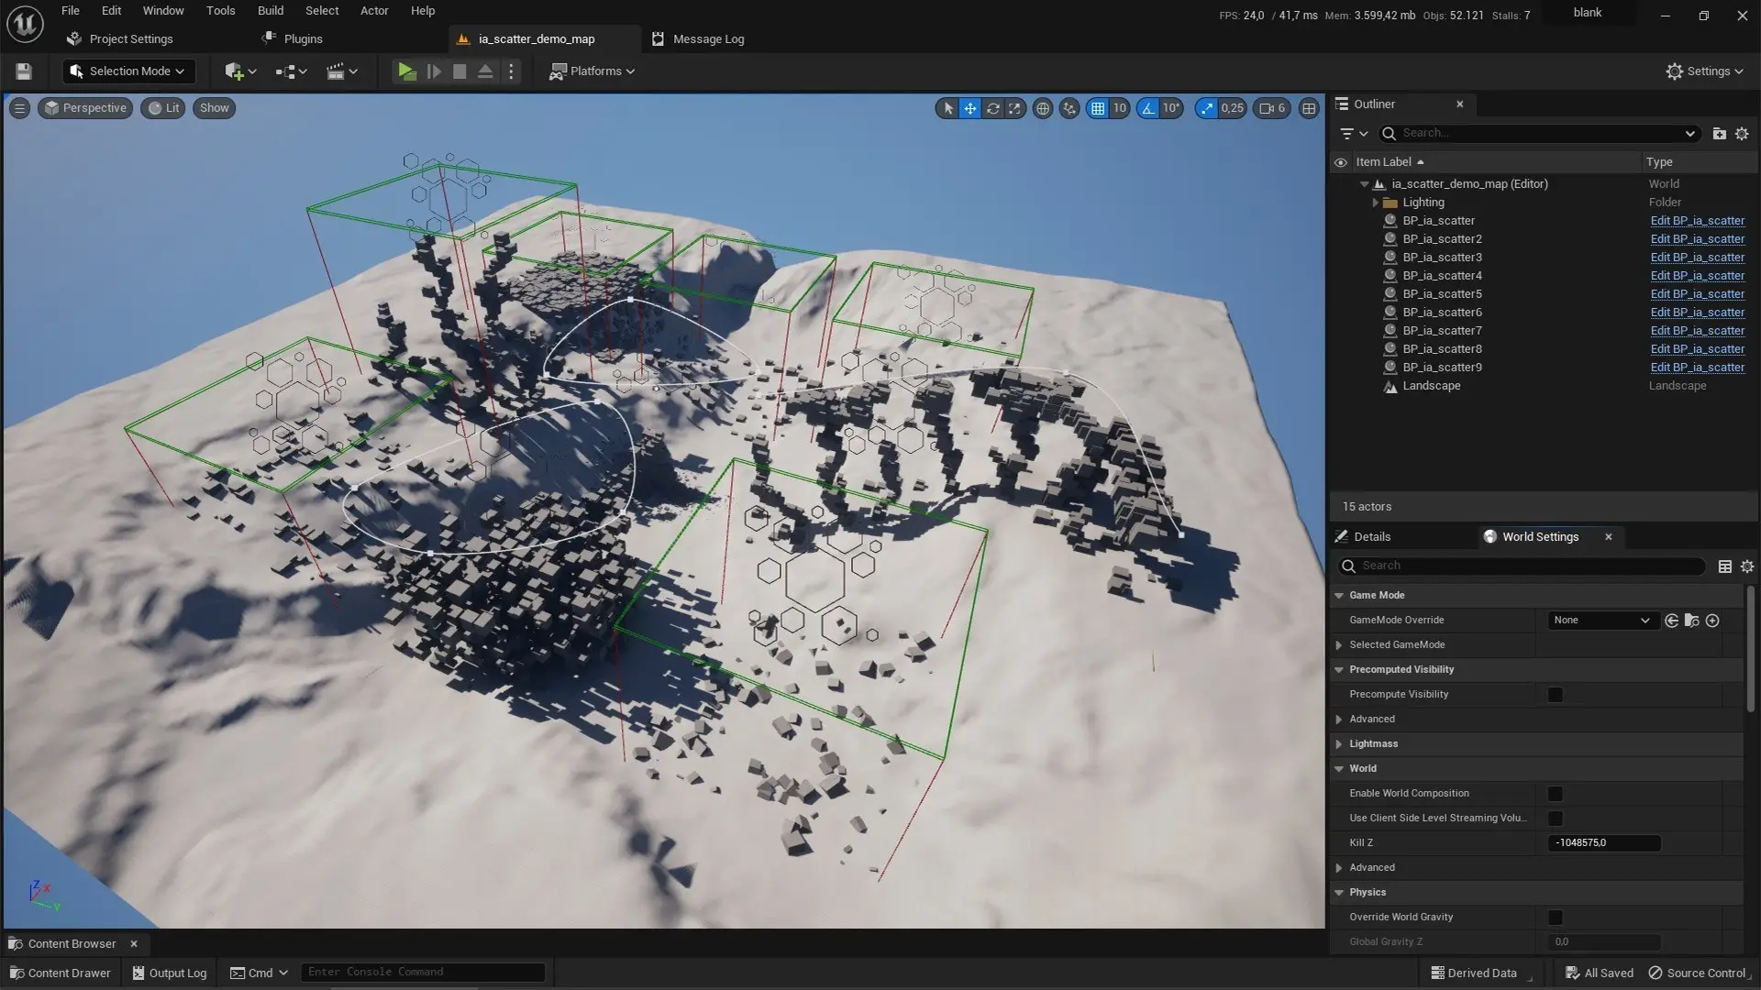Open viewport layout maximize icon
This screenshot has height=990, width=1761.
(1309, 108)
